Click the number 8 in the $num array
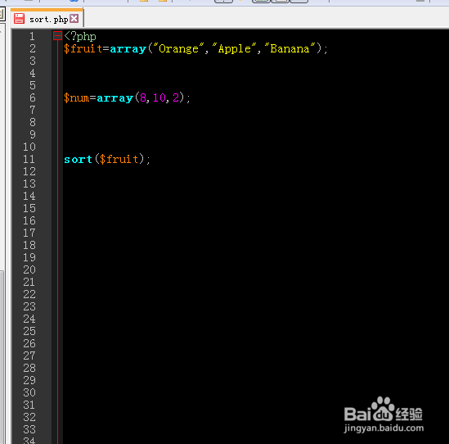 (143, 97)
